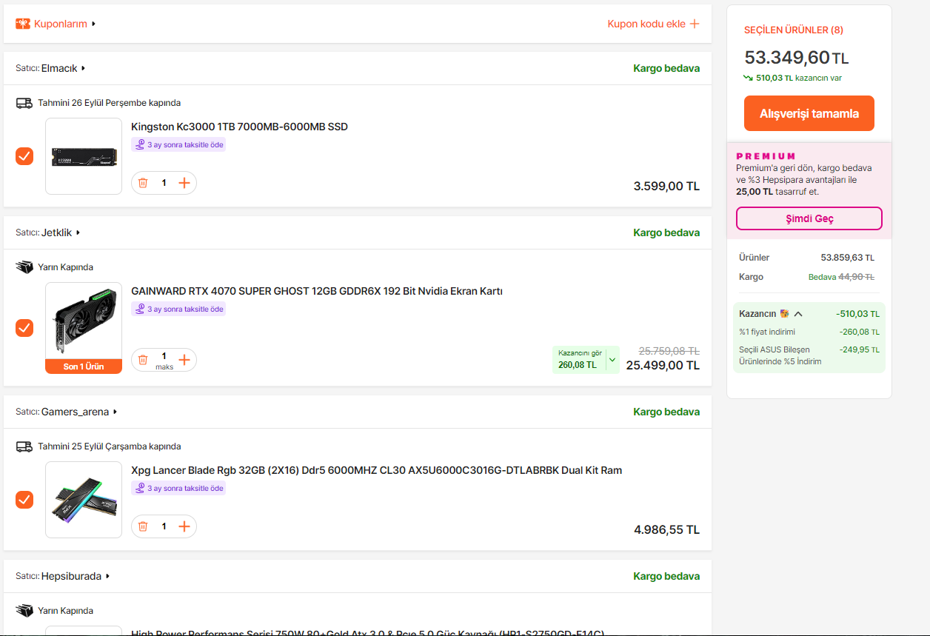Click the 4.986,55 TL price

click(666, 529)
